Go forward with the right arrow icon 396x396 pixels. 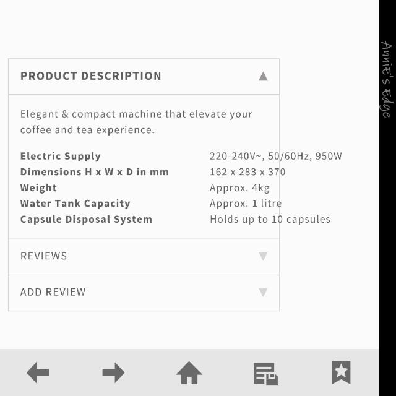tap(113, 372)
